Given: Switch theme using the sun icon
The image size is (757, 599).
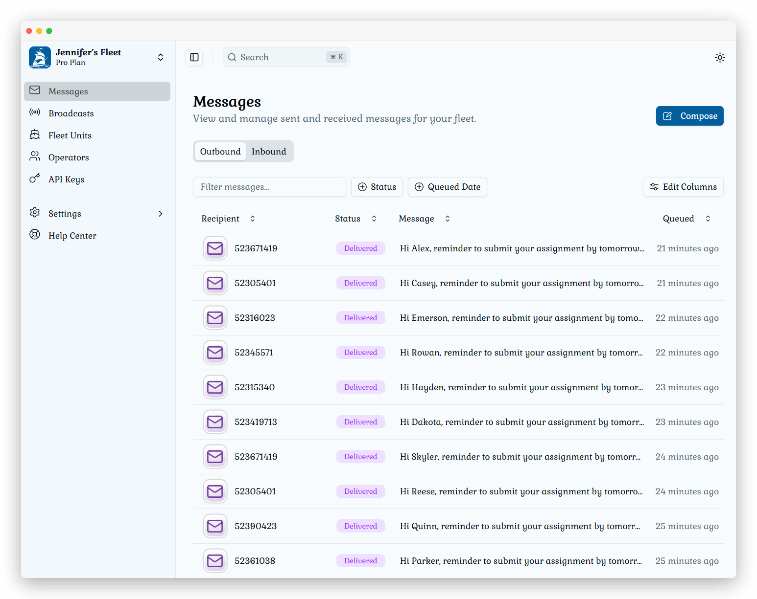Looking at the screenshot, I should pos(719,57).
